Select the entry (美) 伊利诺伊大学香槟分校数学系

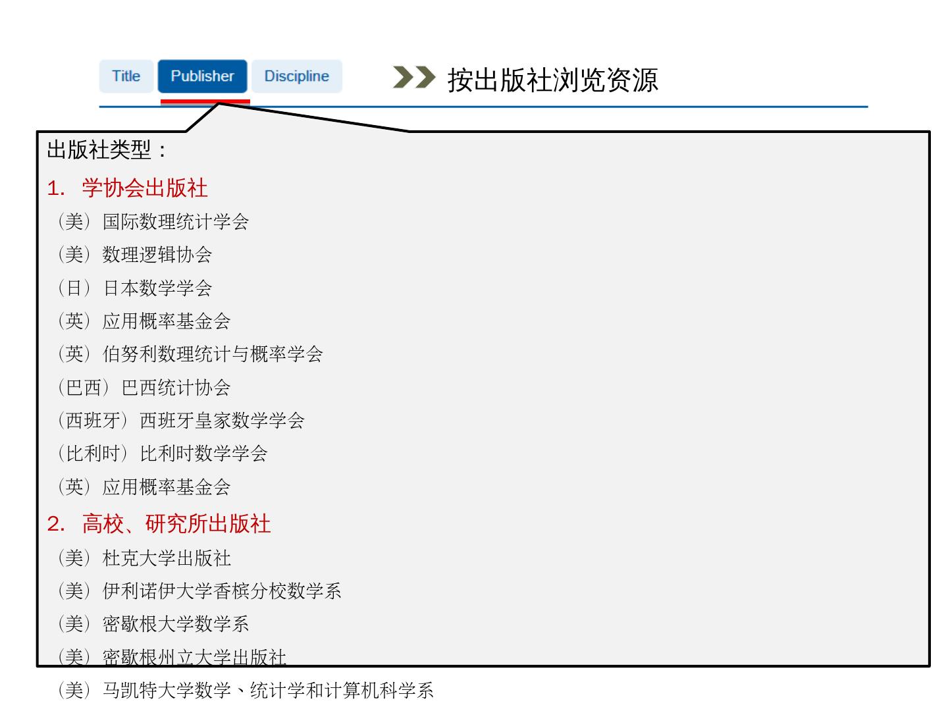click(199, 591)
